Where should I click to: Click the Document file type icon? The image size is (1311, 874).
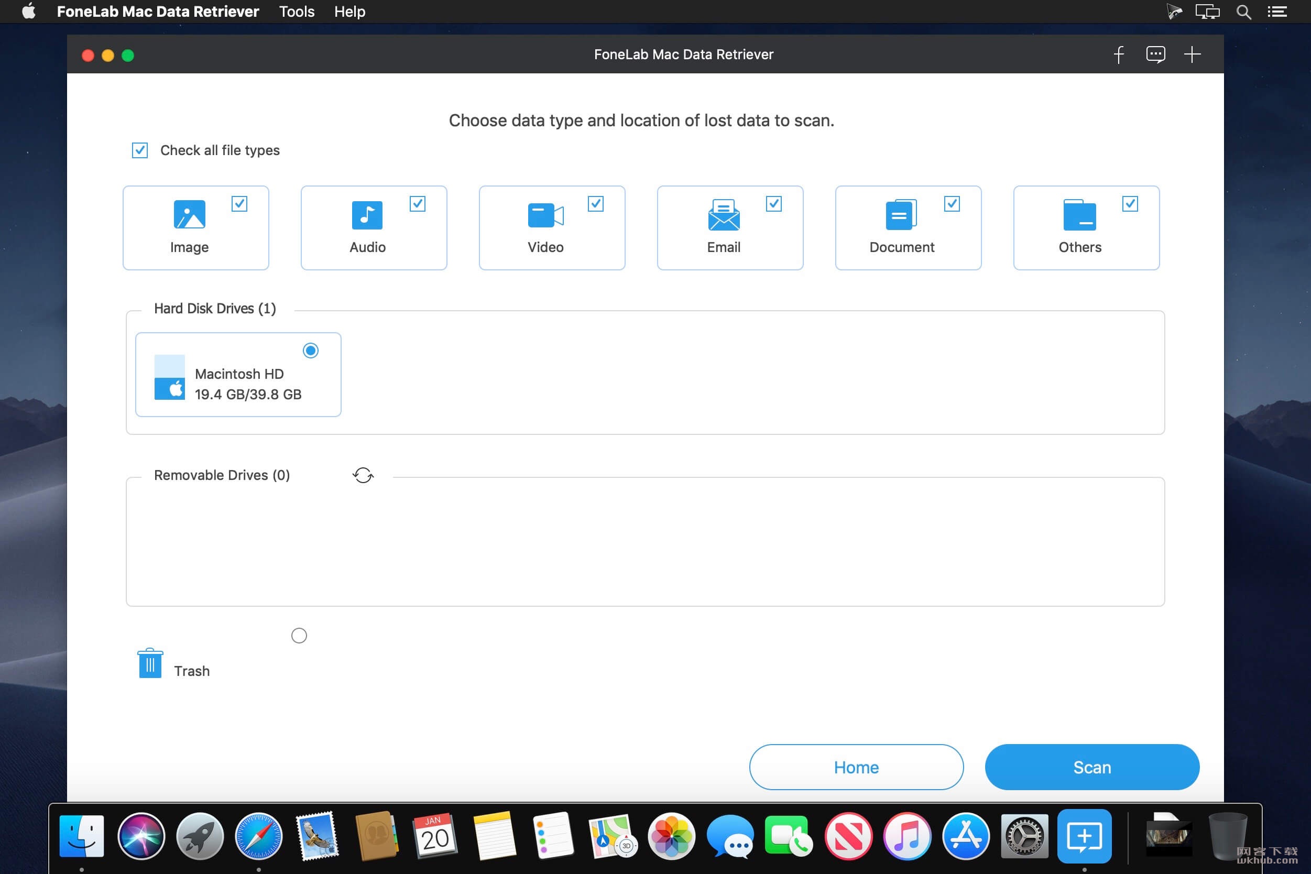(x=901, y=215)
